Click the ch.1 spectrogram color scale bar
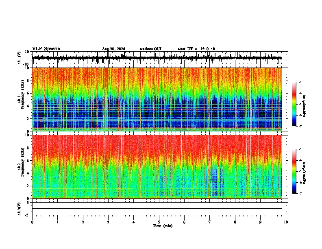Screen dimensions: 322x249 (294, 104)
